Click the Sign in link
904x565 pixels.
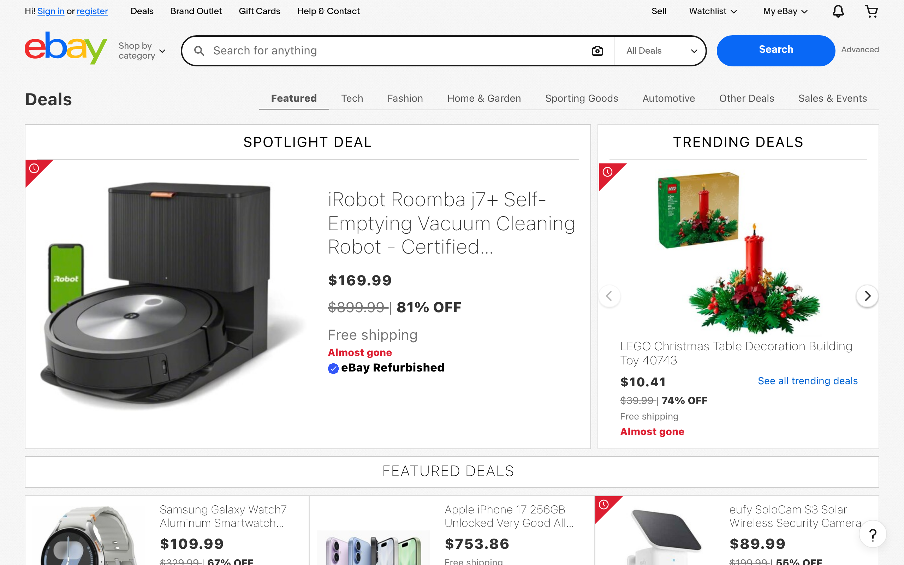click(x=51, y=11)
